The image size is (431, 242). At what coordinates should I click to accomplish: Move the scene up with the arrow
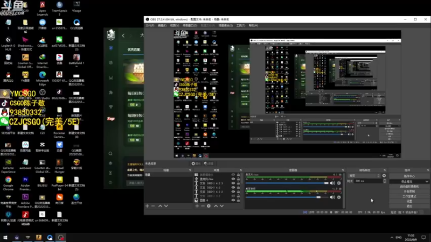(x=160, y=206)
